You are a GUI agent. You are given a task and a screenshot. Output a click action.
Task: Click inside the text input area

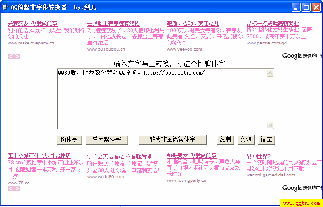click(162, 100)
